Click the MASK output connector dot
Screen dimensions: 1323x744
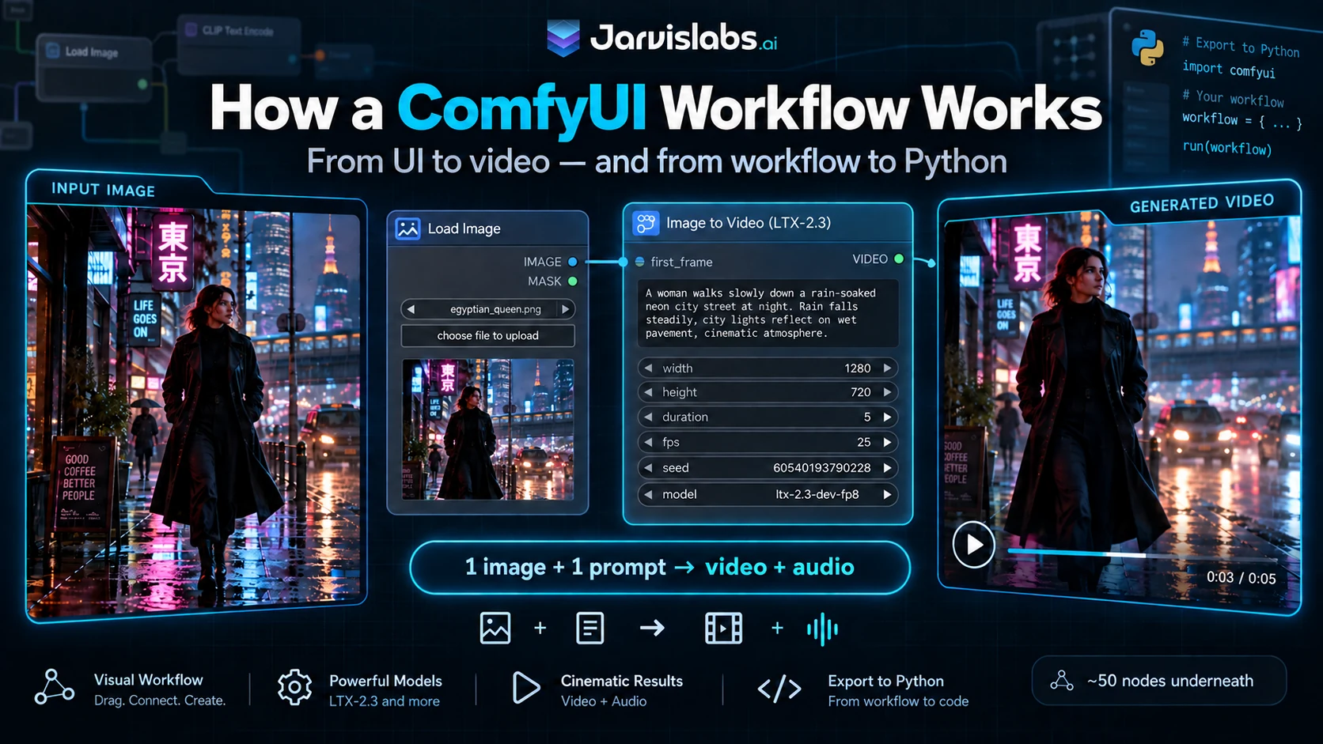(572, 281)
